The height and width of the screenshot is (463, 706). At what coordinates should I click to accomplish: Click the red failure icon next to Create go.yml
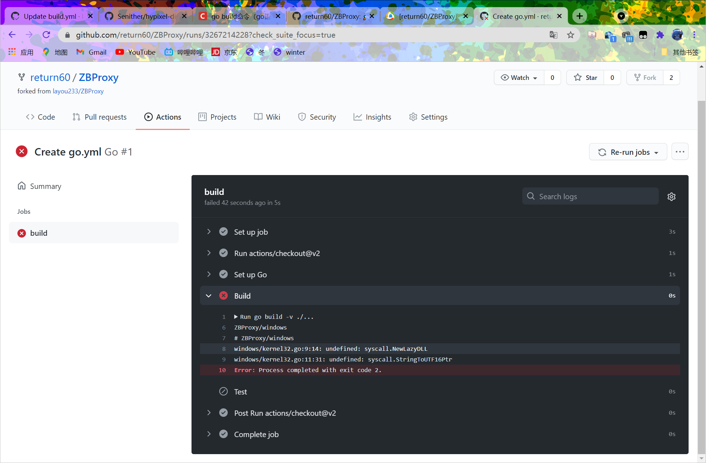click(x=22, y=151)
